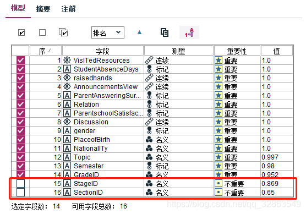Click unimportant dot icon in SectionID row
The width and height of the screenshot is (306, 214).
point(218,192)
